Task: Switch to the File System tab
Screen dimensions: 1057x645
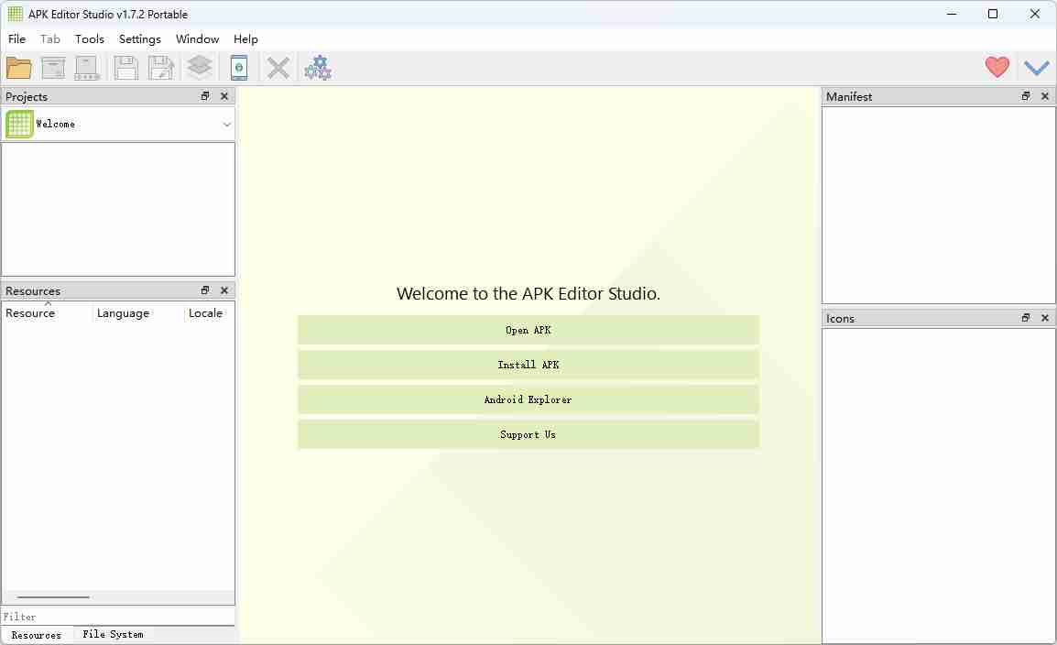Action: coord(112,634)
